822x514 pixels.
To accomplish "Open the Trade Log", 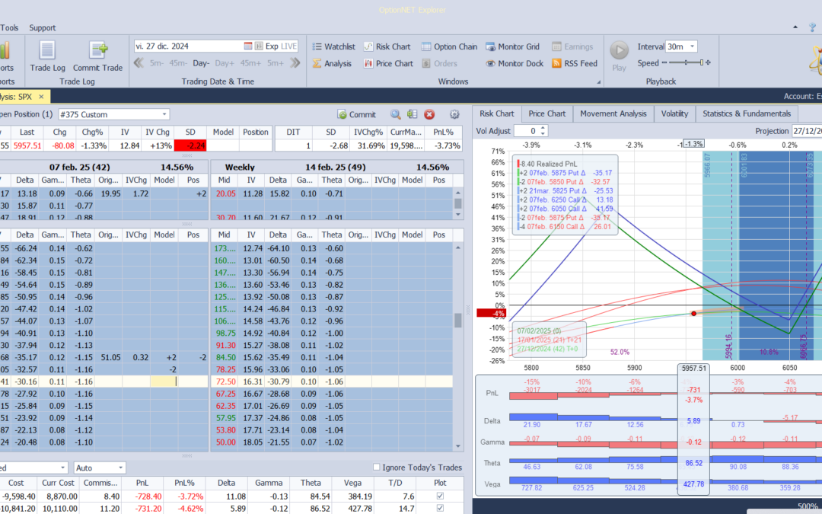I will (x=47, y=55).
